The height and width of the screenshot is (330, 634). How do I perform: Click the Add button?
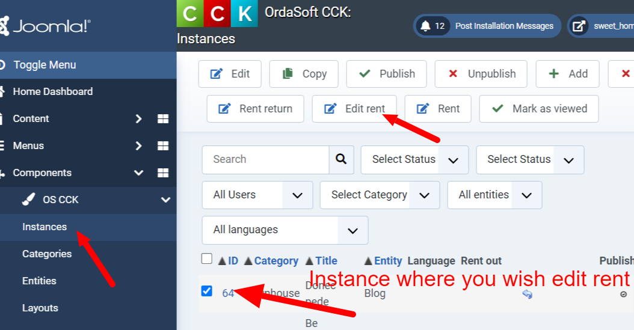coord(567,74)
